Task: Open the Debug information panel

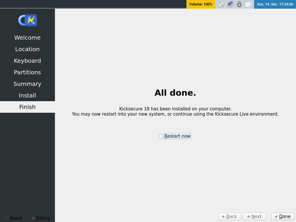Action: [41, 218]
